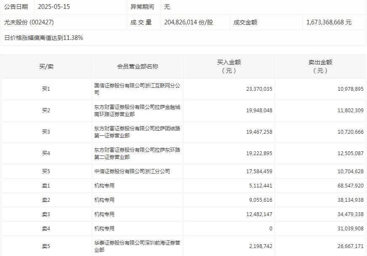
Task: Click the announcement date 2025-05-15
Action: 54,7
